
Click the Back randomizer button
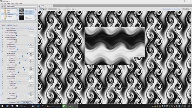(18, 103)
